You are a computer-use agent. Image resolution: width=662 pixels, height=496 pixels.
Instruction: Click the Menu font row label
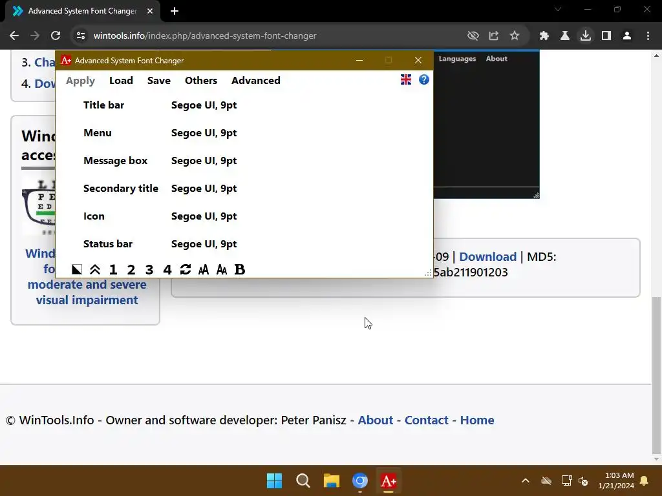(98, 133)
